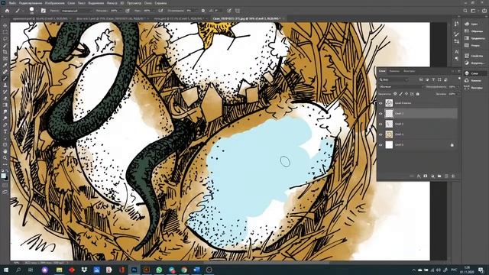489x275 pixels.
Task: Open the brush settings panel icon
Action: (44, 11)
